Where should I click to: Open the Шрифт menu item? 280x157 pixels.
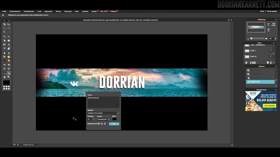(x=94, y=11)
